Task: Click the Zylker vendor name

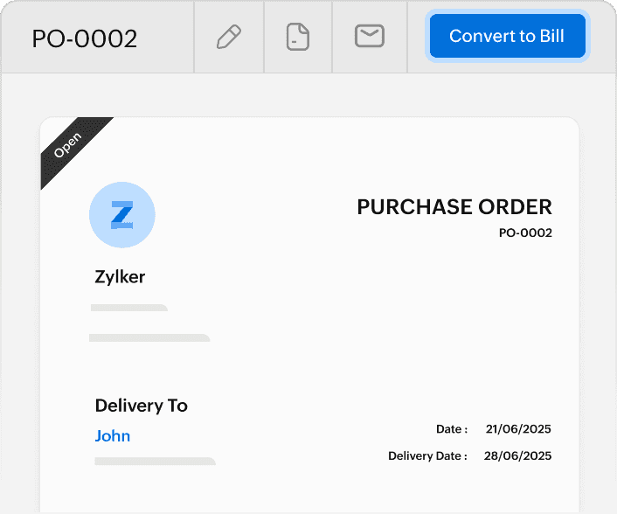Action: 120,277
